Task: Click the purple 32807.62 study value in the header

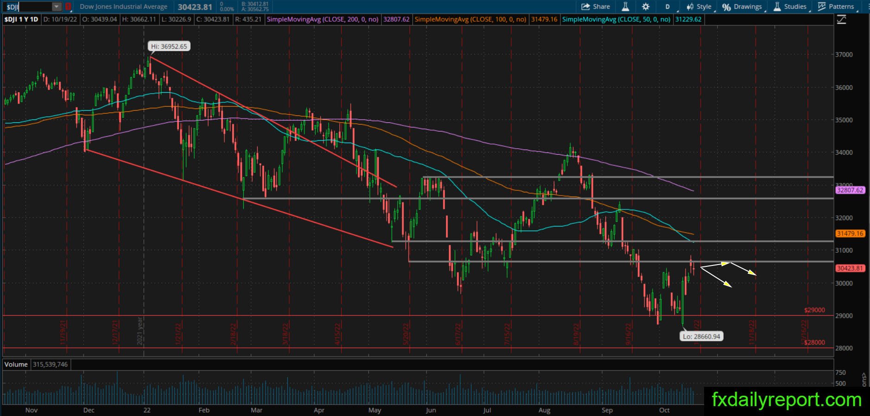Action: [x=396, y=19]
